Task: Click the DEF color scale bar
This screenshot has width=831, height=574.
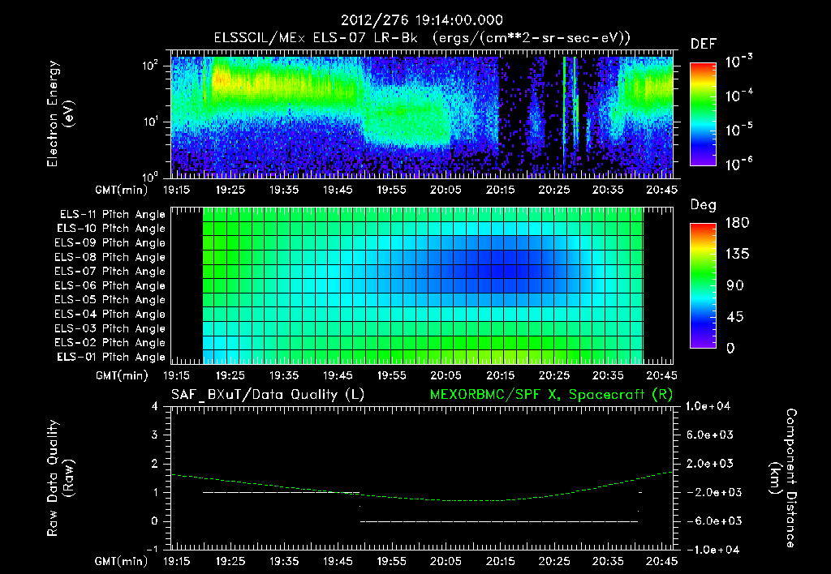Action: tap(704, 114)
